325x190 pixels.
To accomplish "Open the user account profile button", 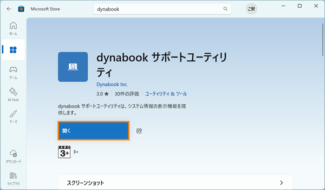I will click(x=251, y=9).
